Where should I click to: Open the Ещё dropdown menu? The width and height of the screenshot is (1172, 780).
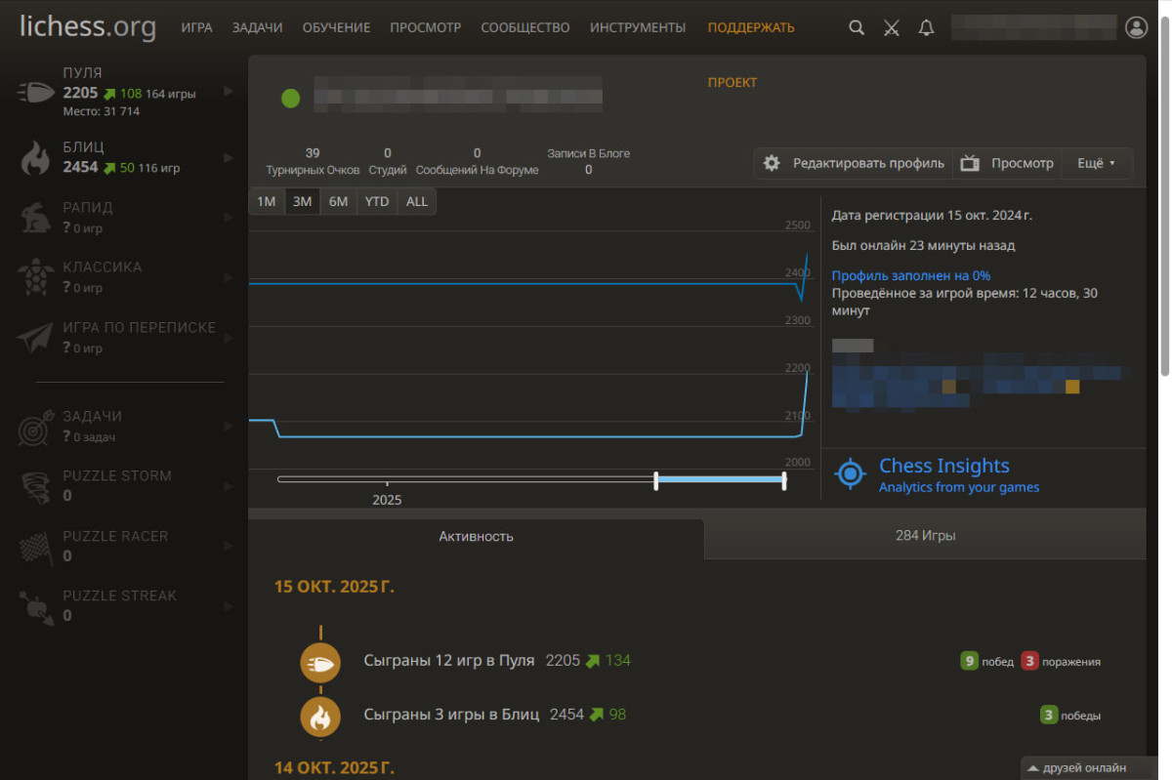[1097, 164]
